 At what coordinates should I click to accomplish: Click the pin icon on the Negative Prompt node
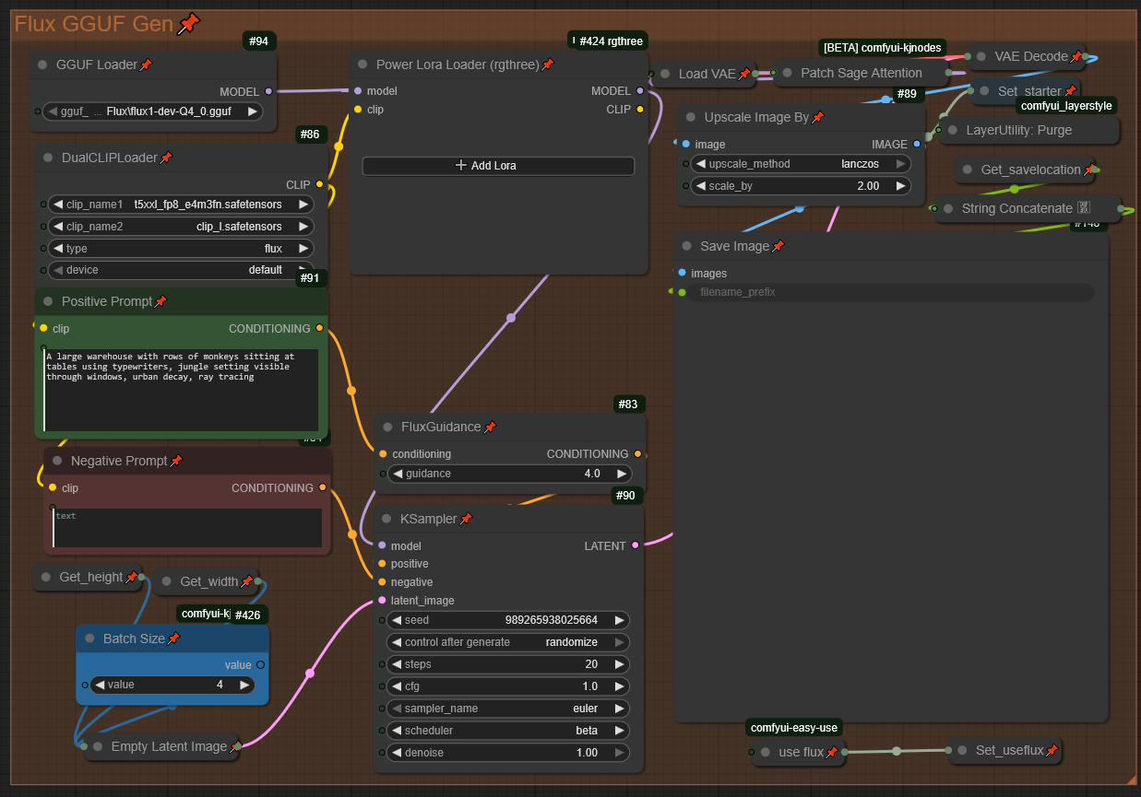tap(176, 461)
